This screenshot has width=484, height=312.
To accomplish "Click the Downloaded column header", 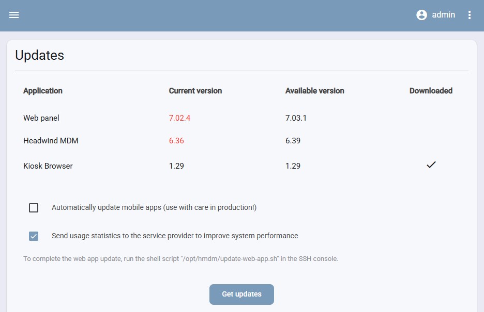I will 431,91.
